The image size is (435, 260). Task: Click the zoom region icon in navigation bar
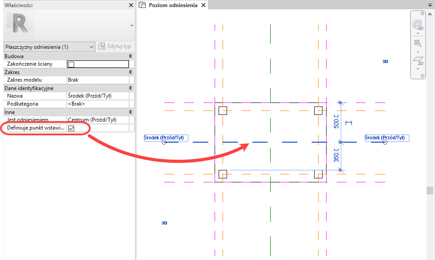coord(418,43)
